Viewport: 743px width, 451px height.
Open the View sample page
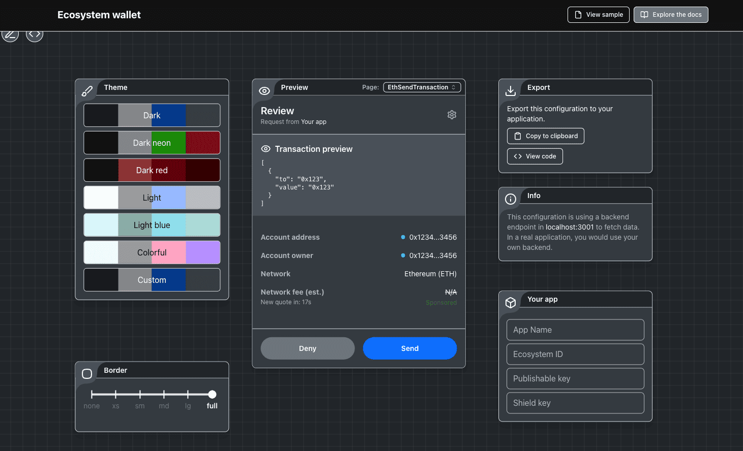click(x=599, y=15)
